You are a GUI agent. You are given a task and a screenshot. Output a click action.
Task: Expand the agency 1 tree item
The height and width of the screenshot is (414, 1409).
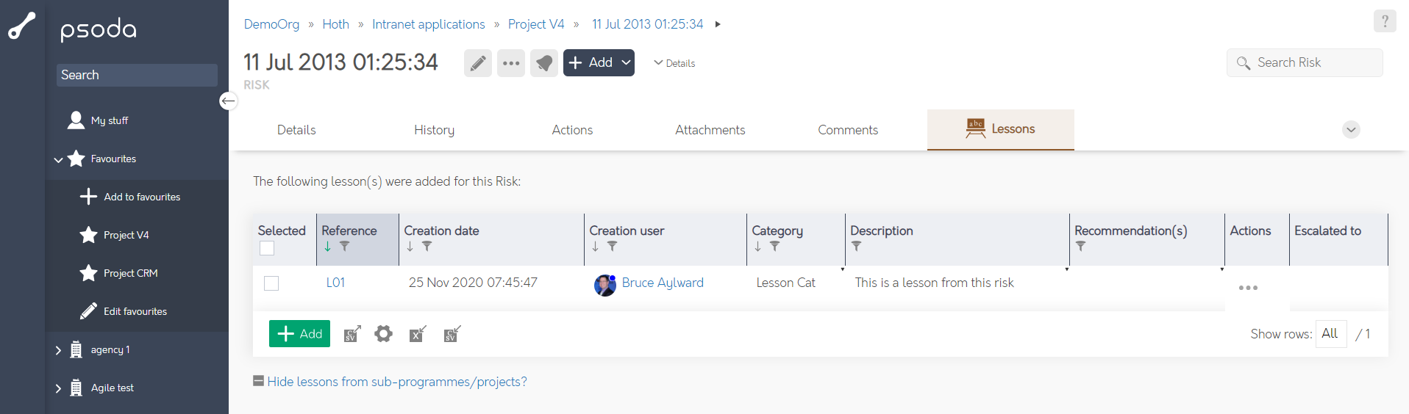58,350
